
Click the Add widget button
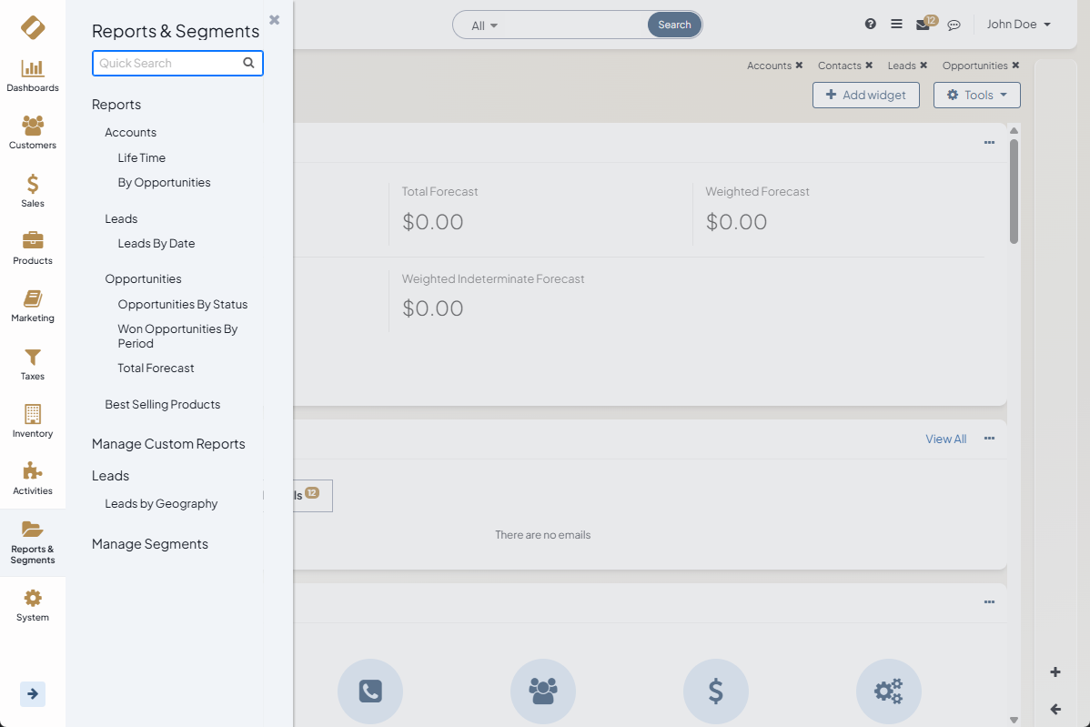865,96
